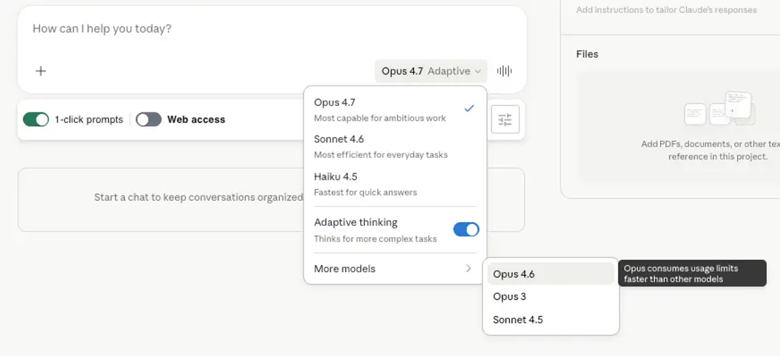Screen dimensions: 780x356
Task: Click the checkmark beside Opus 4.7
Action: tap(469, 108)
